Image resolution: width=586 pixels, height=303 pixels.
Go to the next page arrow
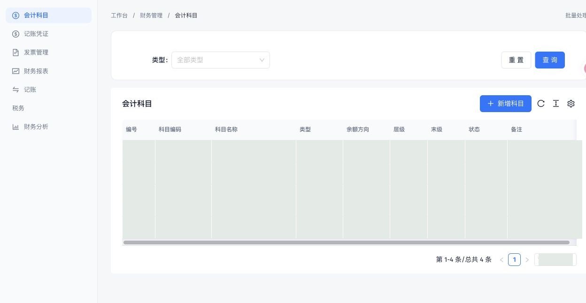[x=527, y=260]
